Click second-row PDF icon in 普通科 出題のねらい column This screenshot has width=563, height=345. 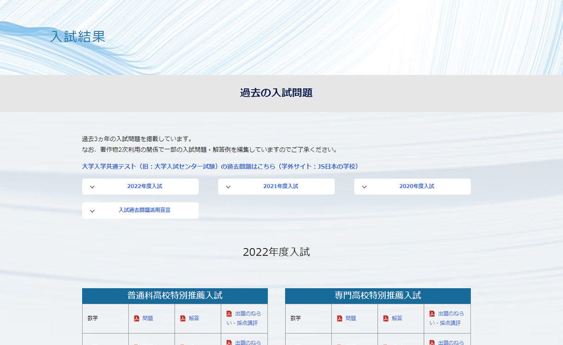point(229,343)
